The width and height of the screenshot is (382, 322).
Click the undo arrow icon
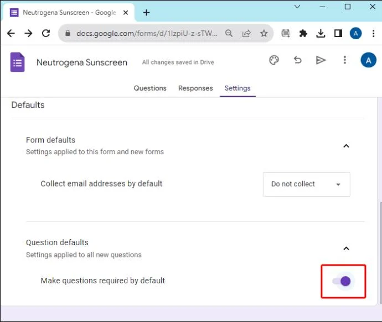pyautogui.click(x=297, y=60)
